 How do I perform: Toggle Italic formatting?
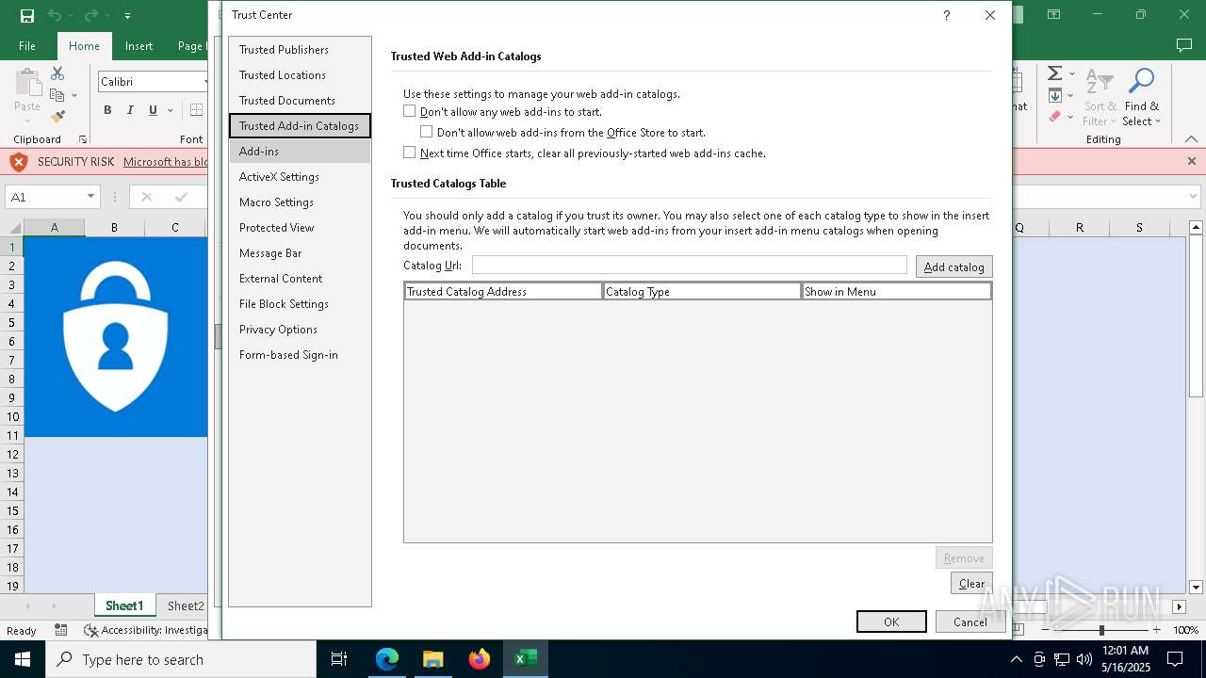pyautogui.click(x=130, y=110)
